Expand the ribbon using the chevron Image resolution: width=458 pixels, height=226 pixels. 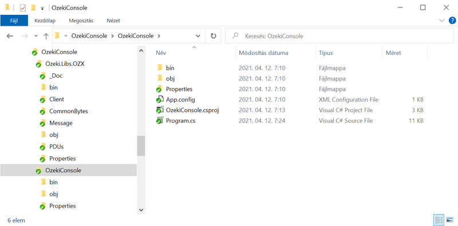tap(441, 21)
